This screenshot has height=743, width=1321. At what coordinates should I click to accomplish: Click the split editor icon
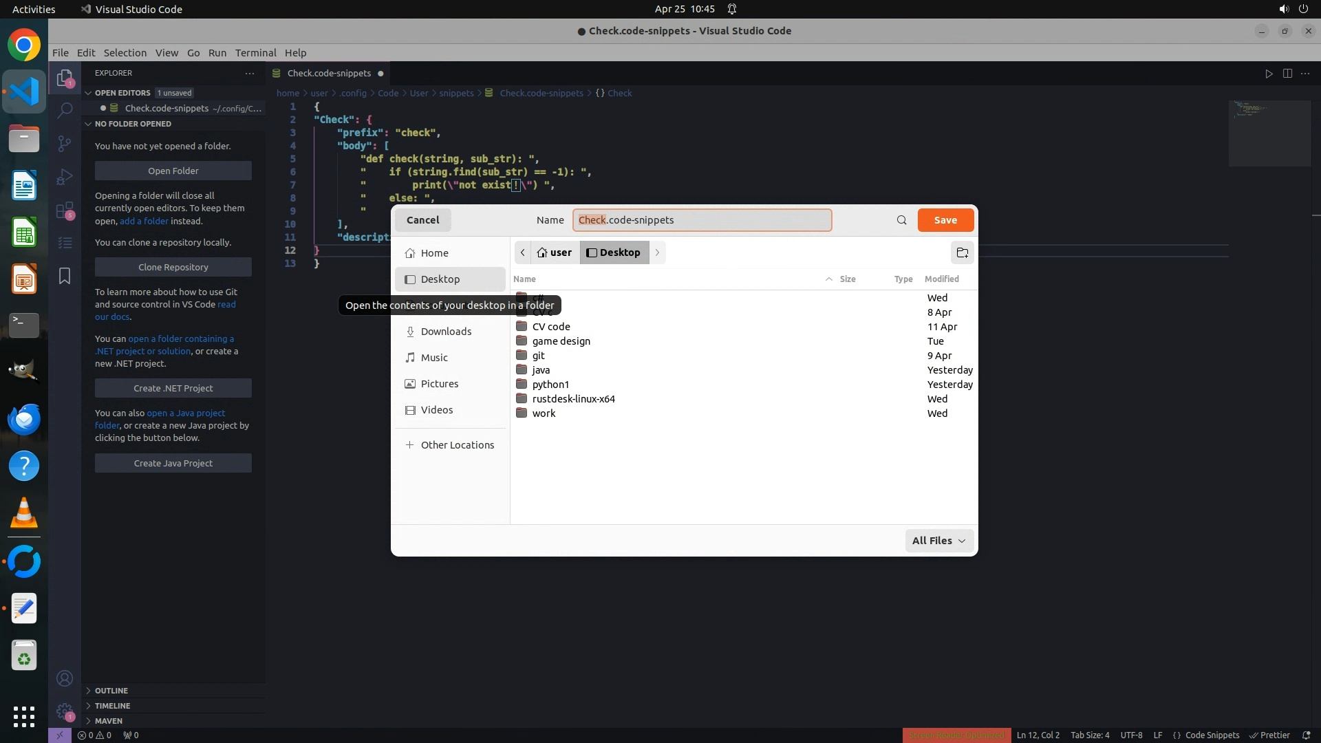pyautogui.click(x=1287, y=74)
